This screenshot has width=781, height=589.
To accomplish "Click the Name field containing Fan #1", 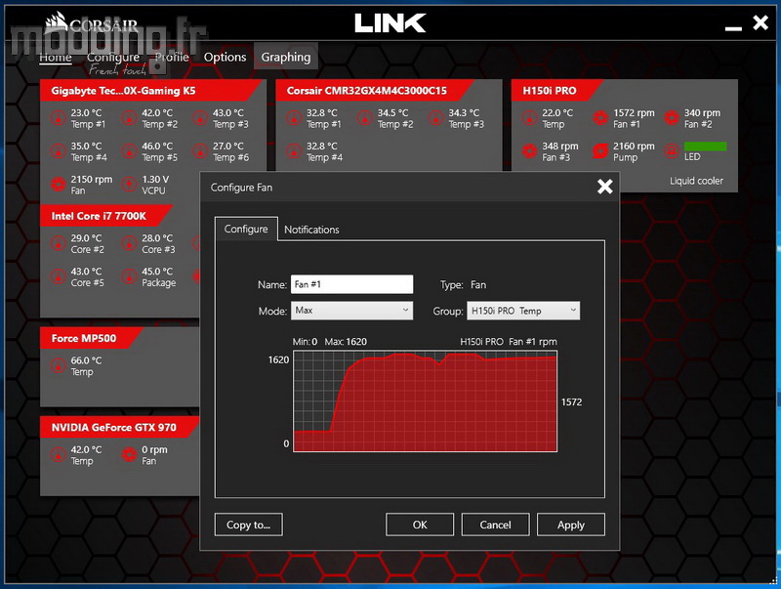I will 351,284.
